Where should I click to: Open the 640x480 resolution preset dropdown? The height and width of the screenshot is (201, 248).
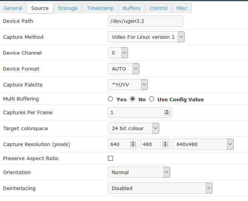coord(203,144)
